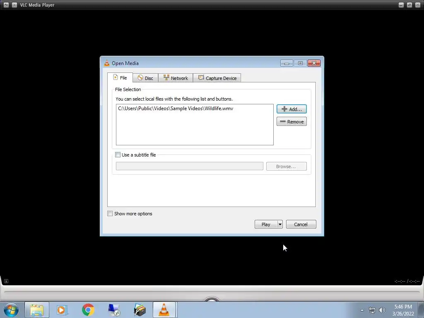Open the WinRAR taskbar icon
Viewport: 424px width, 318px height.
tap(140, 310)
